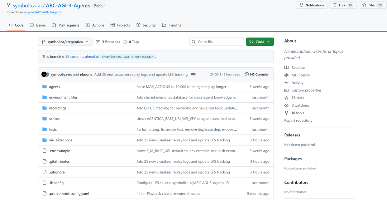
Task: Click the agents folder icon
Action: [44, 87]
